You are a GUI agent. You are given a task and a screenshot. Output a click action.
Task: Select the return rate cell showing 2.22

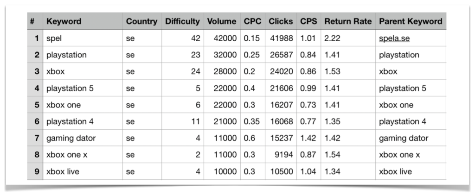tap(348, 38)
